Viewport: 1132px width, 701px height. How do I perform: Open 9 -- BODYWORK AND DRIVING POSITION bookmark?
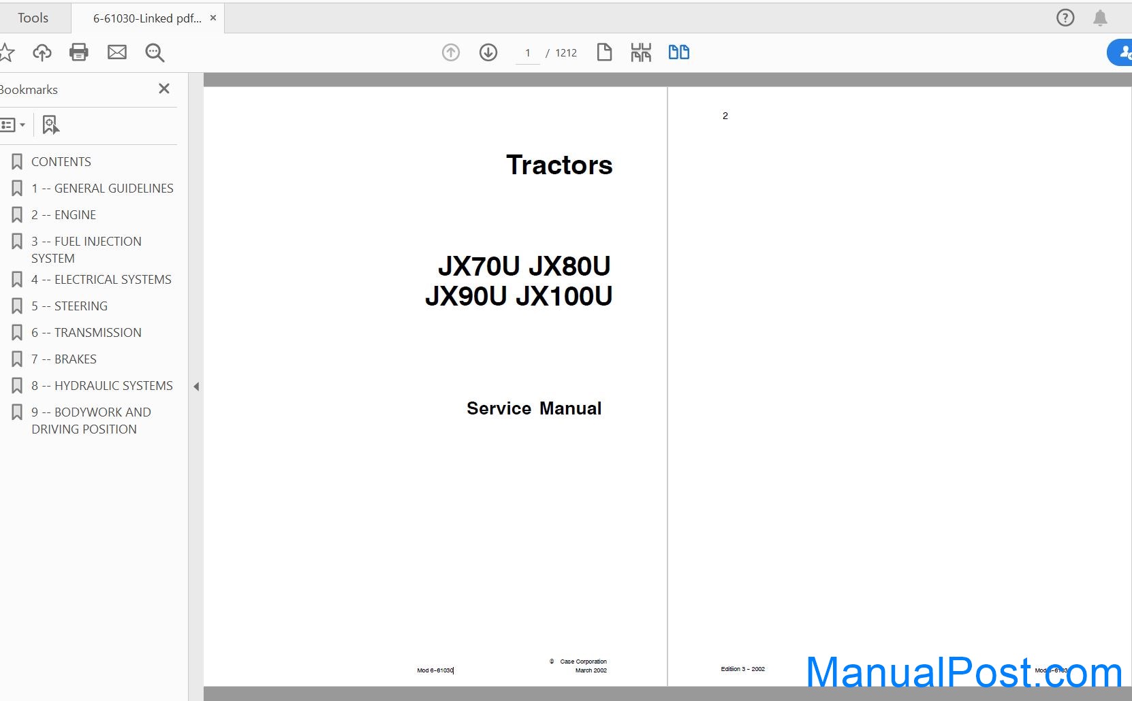pyautogui.click(x=91, y=421)
